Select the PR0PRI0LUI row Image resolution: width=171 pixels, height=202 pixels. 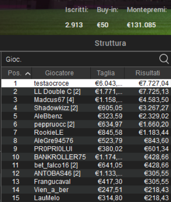[x=86, y=149]
